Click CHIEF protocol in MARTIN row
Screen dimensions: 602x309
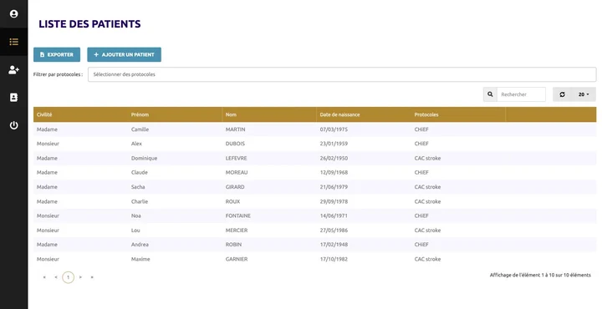click(x=421, y=129)
